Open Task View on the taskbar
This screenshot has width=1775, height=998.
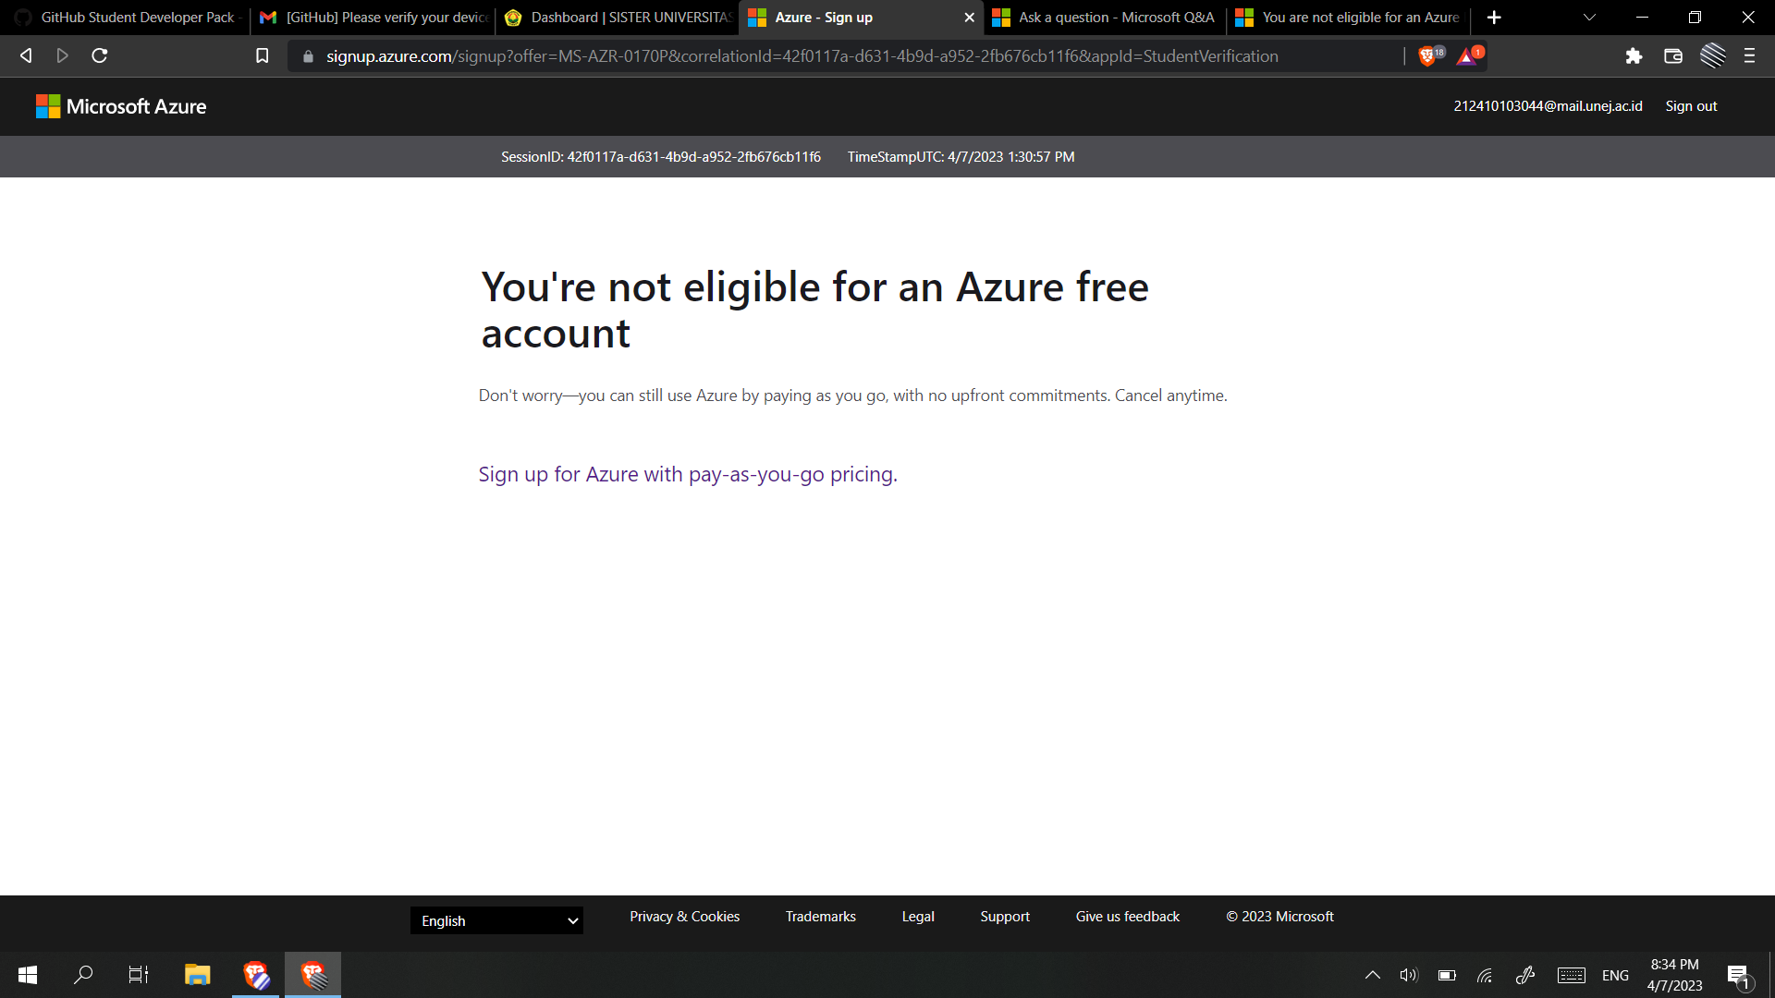tap(139, 975)
